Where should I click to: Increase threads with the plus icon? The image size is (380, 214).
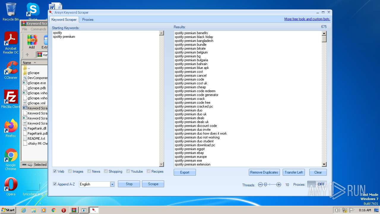[x=278, y=185]
